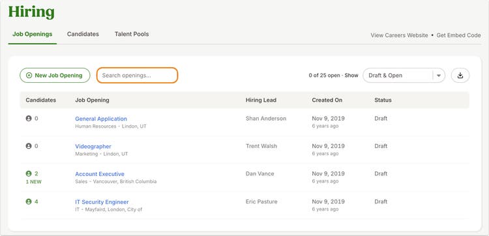Click hiring lead Shan Anderson
Screen dimensions: 489x236
(x=266, y=119)
